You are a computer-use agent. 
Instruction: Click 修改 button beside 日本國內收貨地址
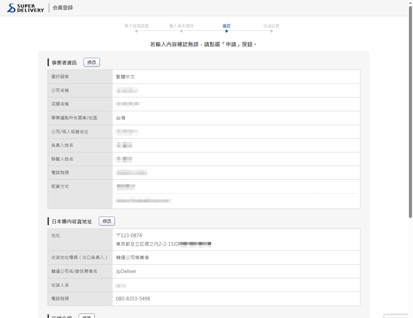106,221
